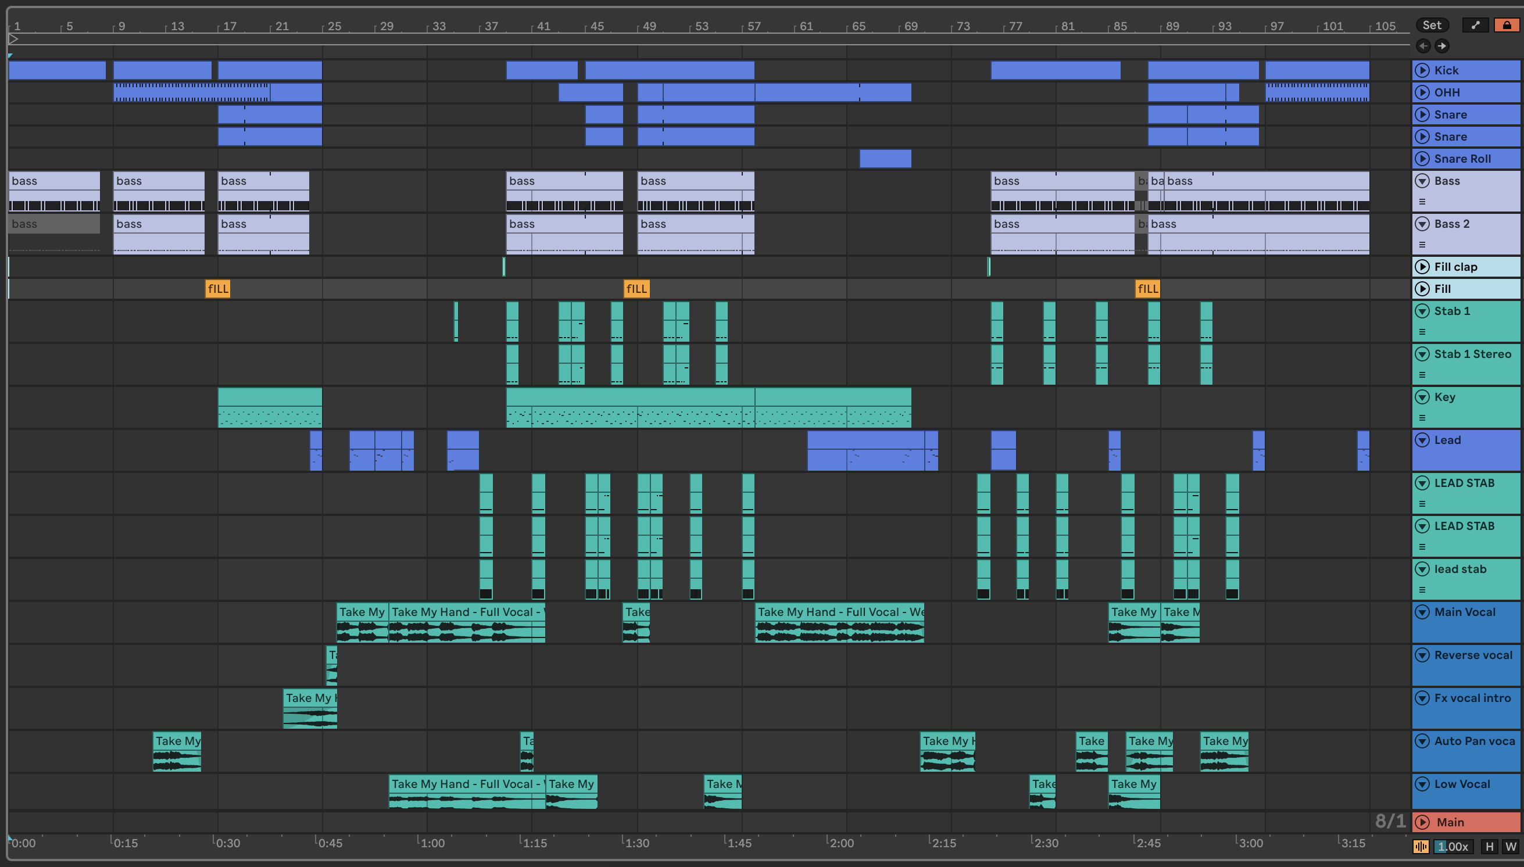Viewport: 1524px width, 867px height.
Task: Unfold the Key track
Action: coord(1422,396)
